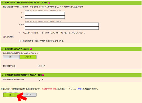This screenshot has height=103, width=142.
Task: Click the second 住所 address line field
Action: point(62,28)
